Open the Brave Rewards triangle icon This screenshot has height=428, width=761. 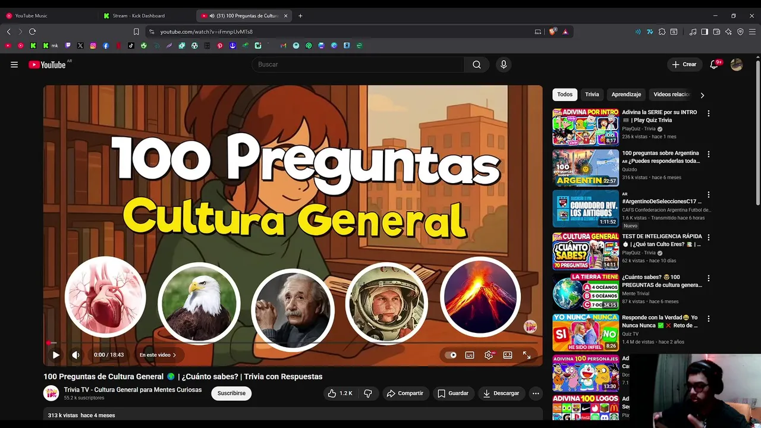(x=565, y=32)
